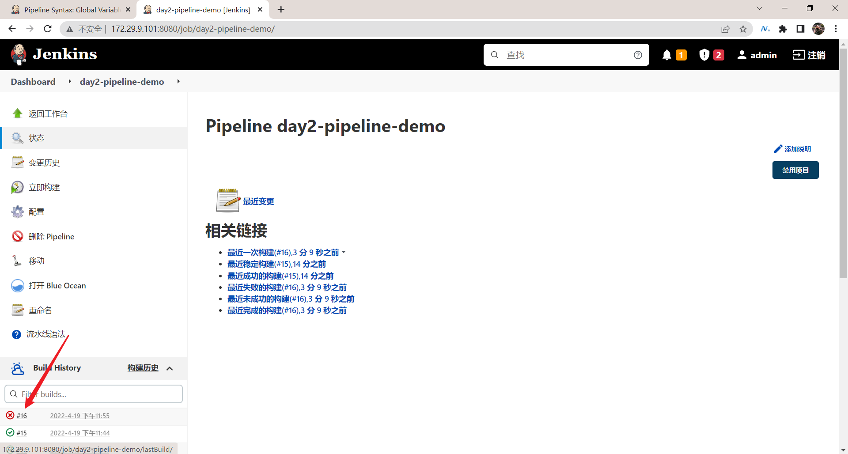Open 流水线语法 help question icon
This screenshot has height=454, width=848.
(x=16, y=334)
